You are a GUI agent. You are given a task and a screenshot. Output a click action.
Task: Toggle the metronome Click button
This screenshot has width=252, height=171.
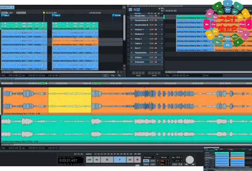pos(174,164)
